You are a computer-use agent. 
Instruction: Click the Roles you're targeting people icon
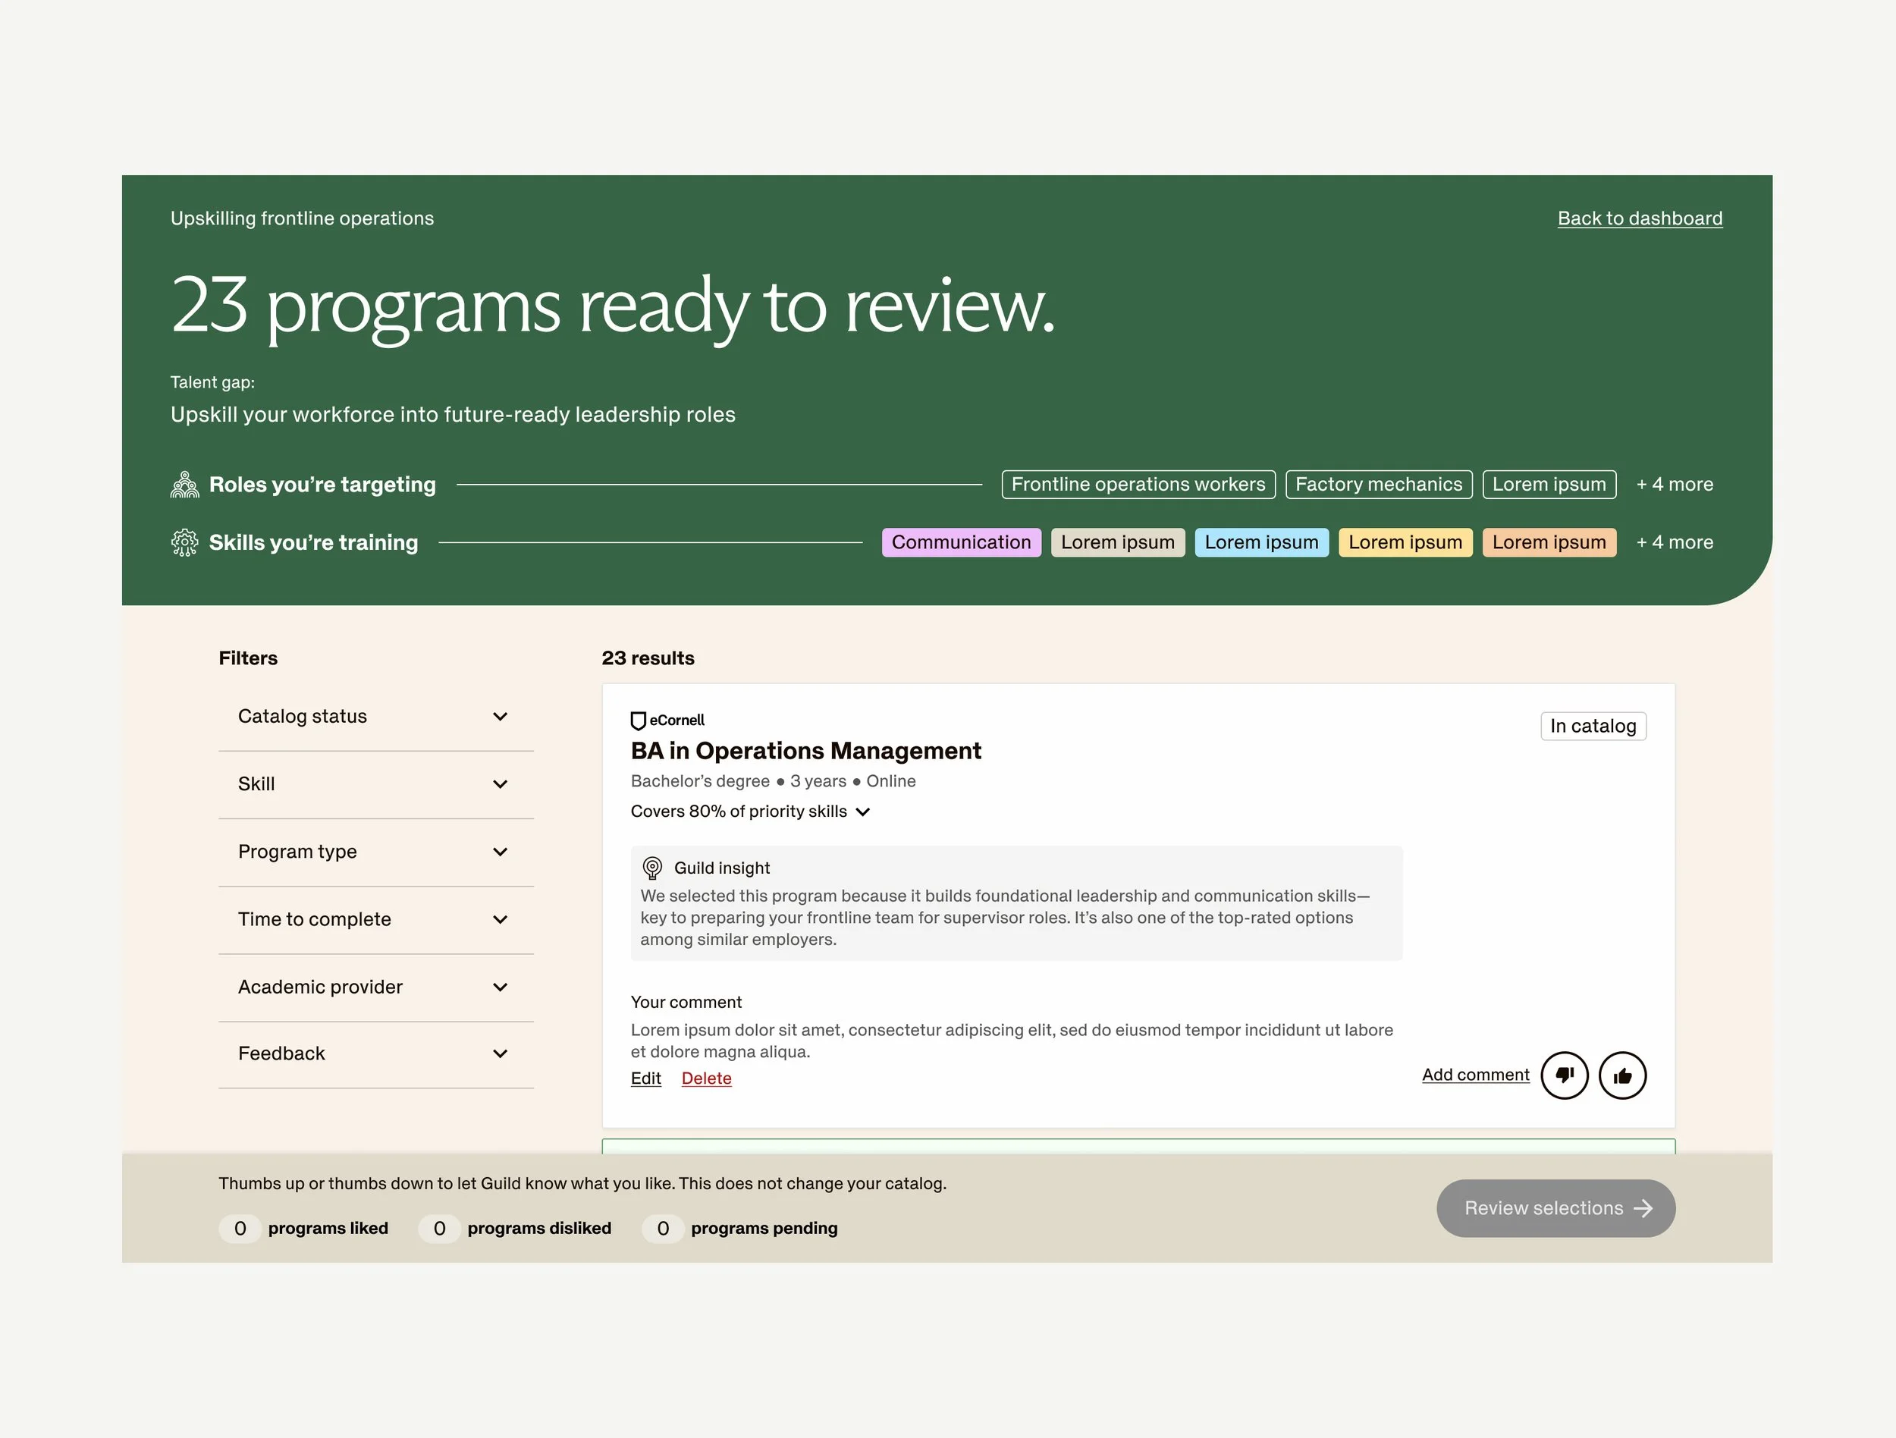(x=184, y=484)
